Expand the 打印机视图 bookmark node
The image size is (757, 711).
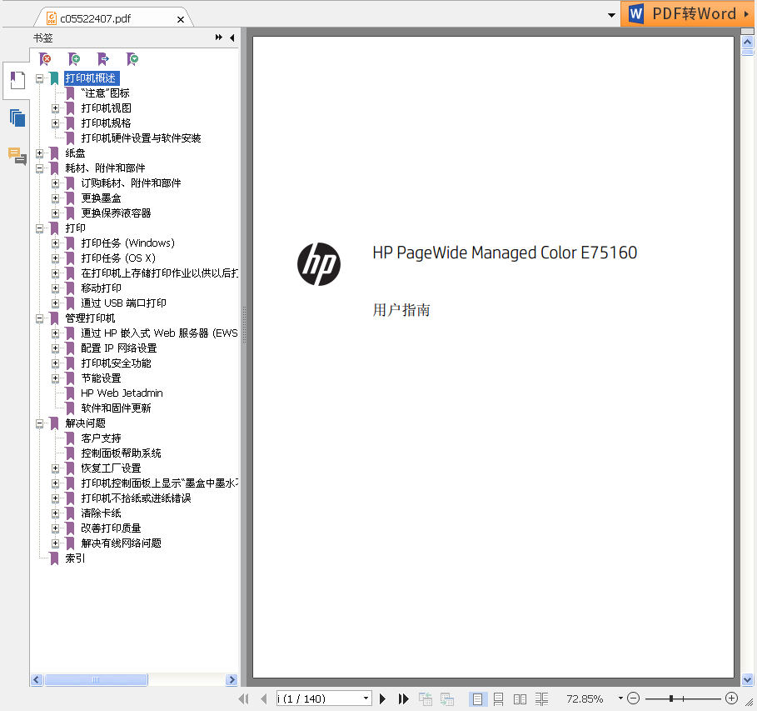[x=56, y=108]
